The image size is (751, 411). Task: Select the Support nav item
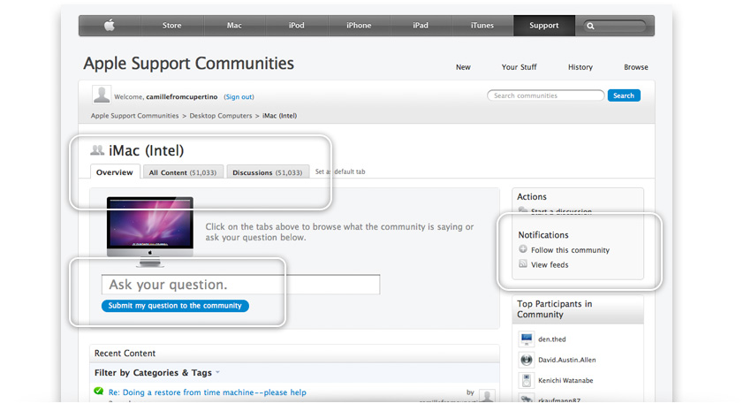[x=544, y=26]
